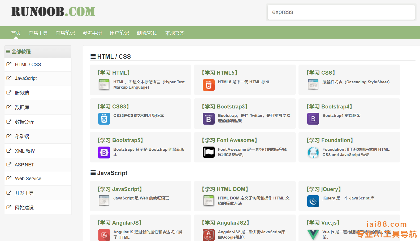Viewport: 420px width, 241px height.
Task: Open 【学习 HTML DOM】 tutorial link
Action: coord(225,189)
